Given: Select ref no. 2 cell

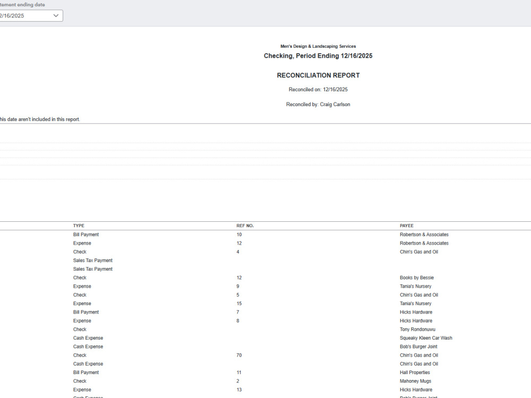Looking at the screenshot, I should point(238,381).
